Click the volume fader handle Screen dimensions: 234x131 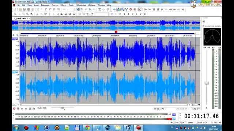[207, 83]
